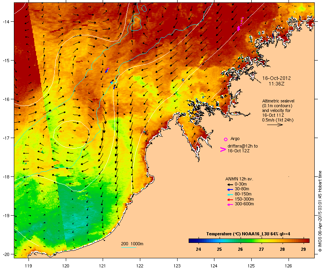The height and width of the screenshot is (269, 325).
Task: Click the 0.5m/s velocity scale arrow
Action: tap(275, 125)
